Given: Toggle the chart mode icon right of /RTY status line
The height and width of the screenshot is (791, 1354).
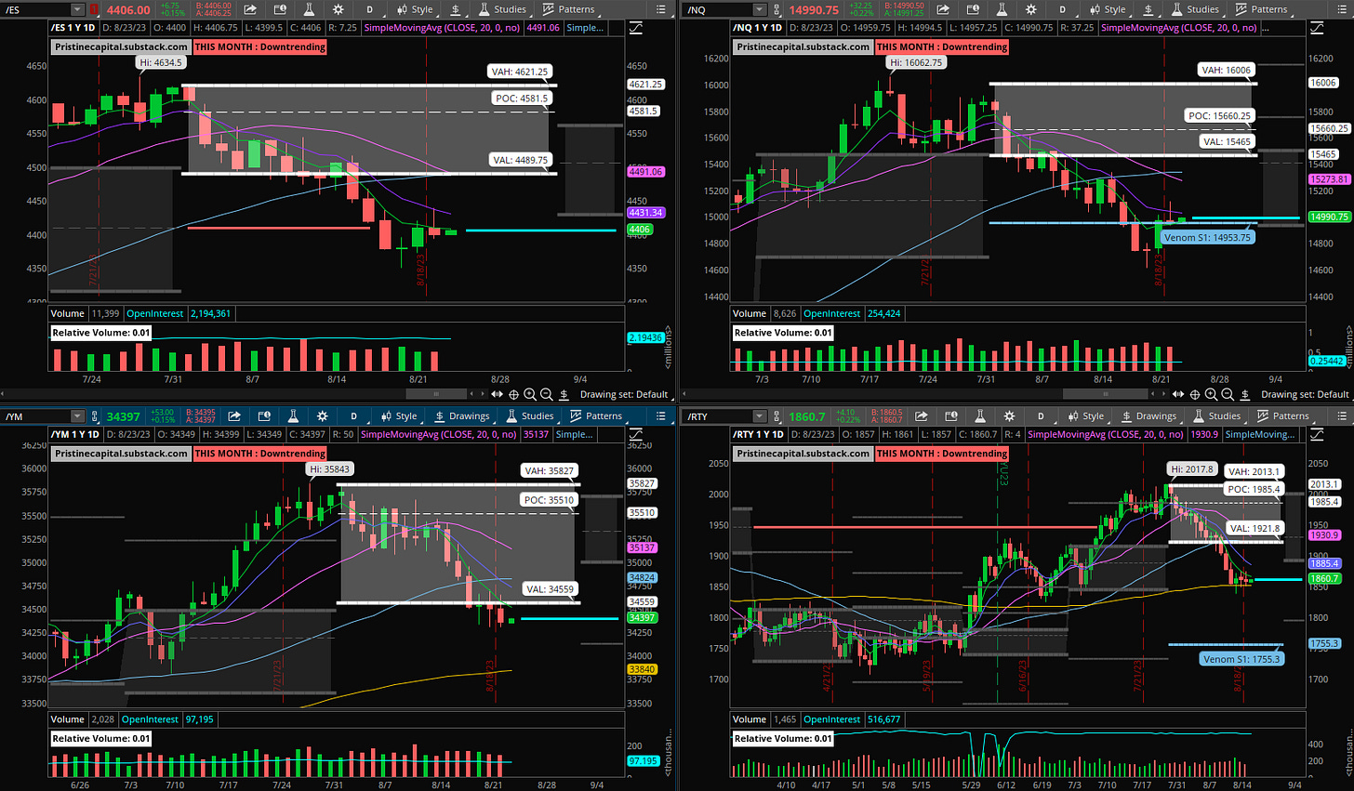Looking at the screenshot, I should pyautogui.click(x=1316, y=434).
